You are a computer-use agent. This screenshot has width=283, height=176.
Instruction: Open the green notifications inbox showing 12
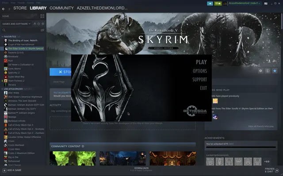point(218,4)
